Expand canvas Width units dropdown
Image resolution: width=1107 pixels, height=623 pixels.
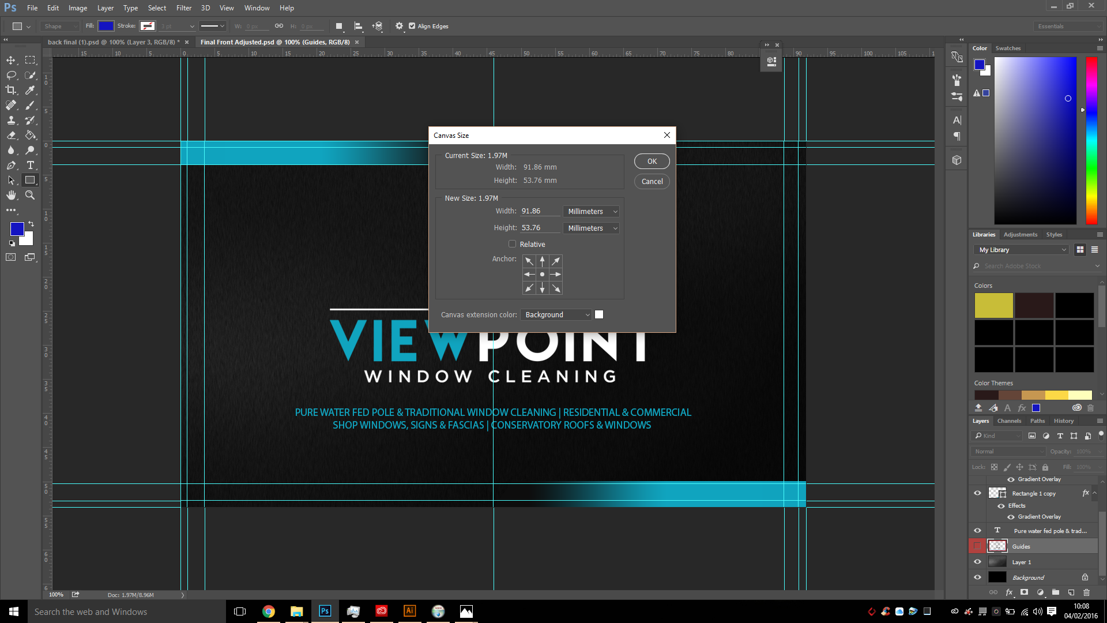tap(592, 212)
